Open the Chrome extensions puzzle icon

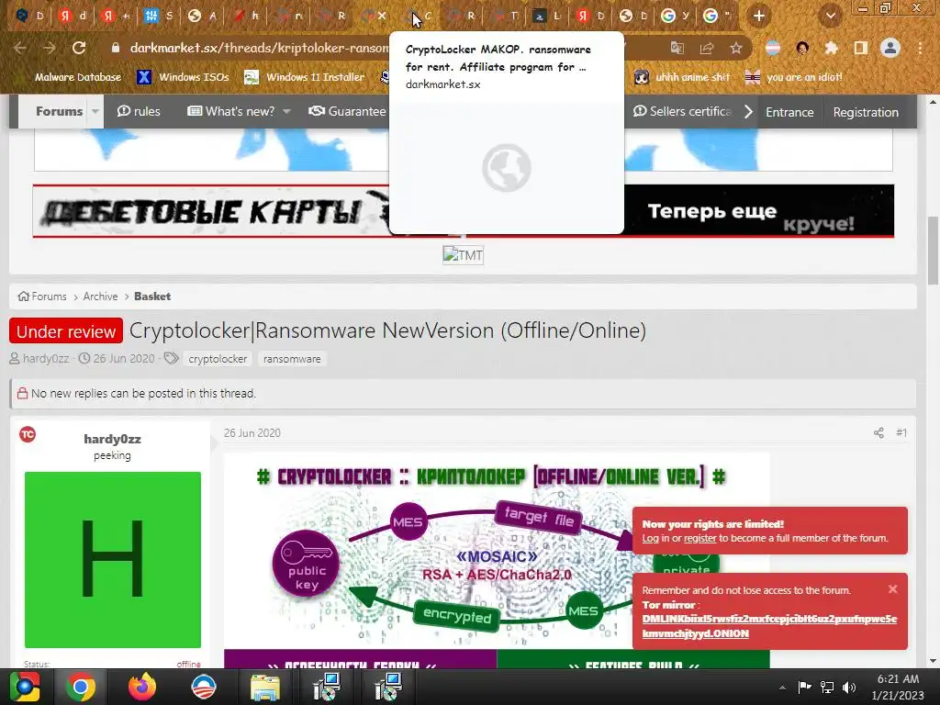(x=831, y=48)
